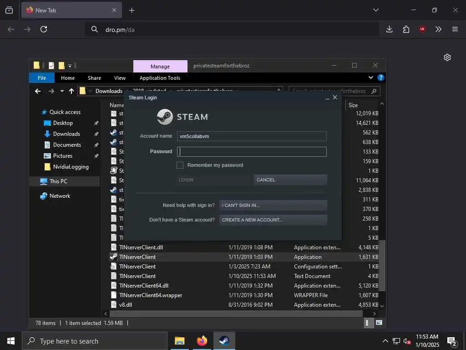Click the Explorer vertical scrollbar
This screenshot has width=466, height=350.
(x=382, y=266)
